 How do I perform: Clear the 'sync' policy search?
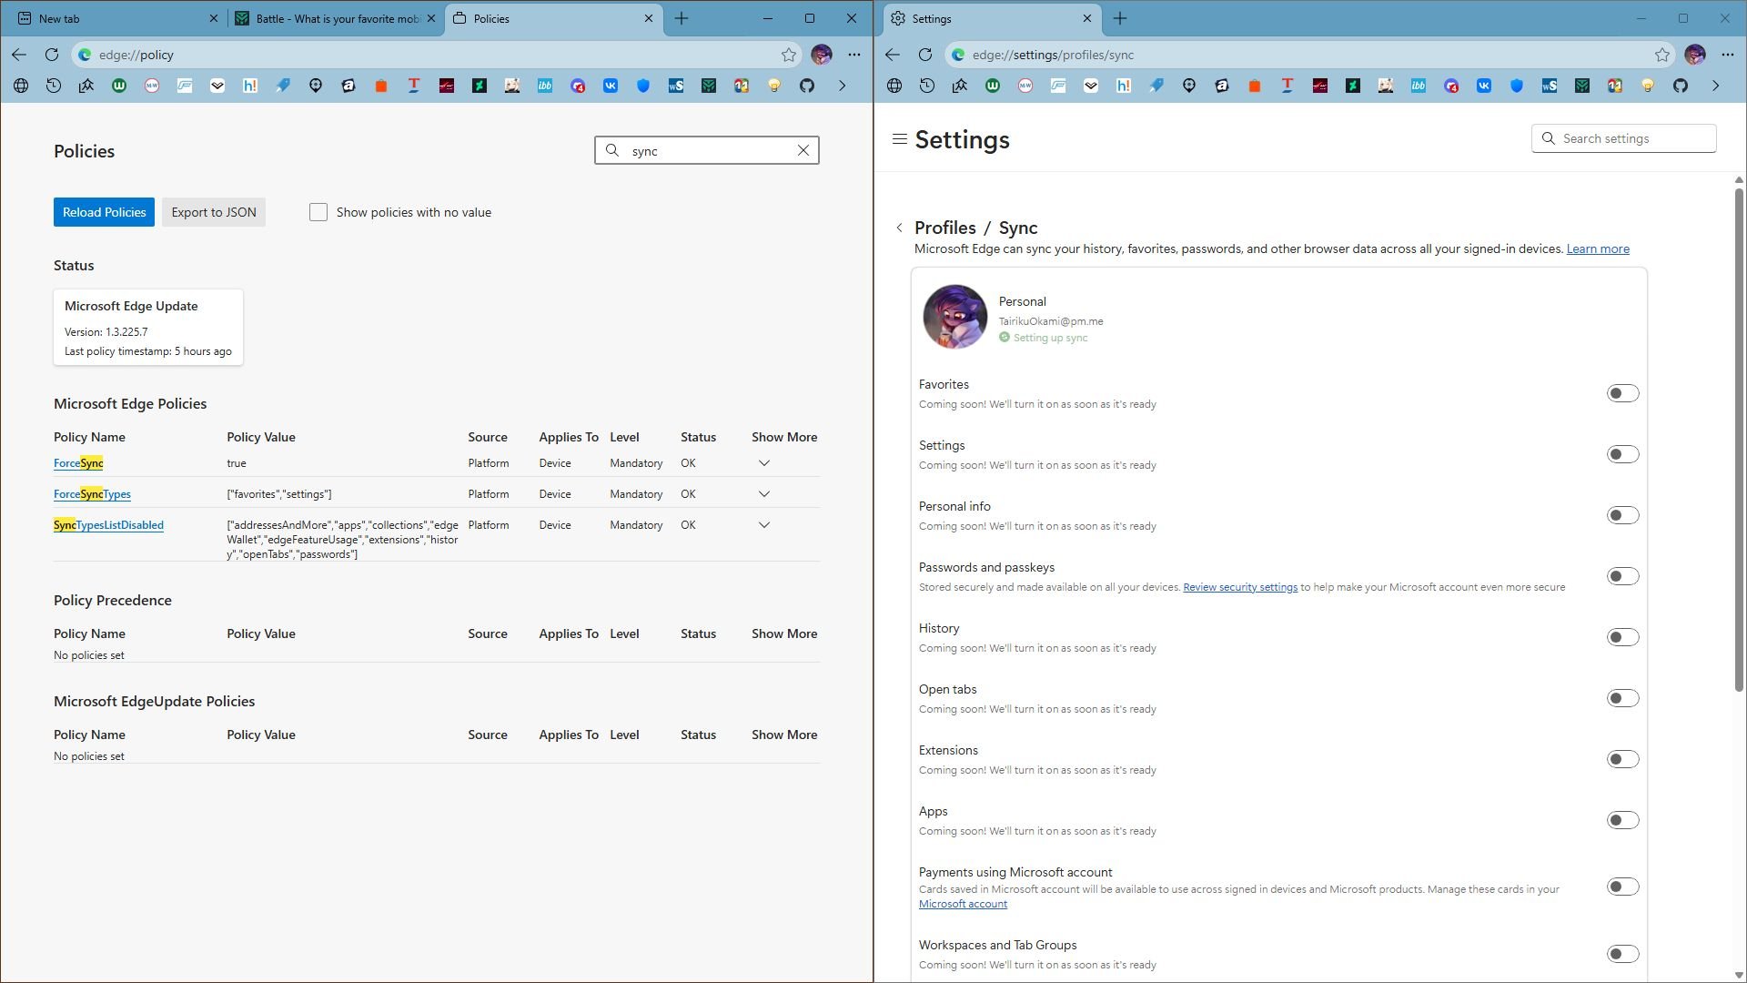[803, 150]
